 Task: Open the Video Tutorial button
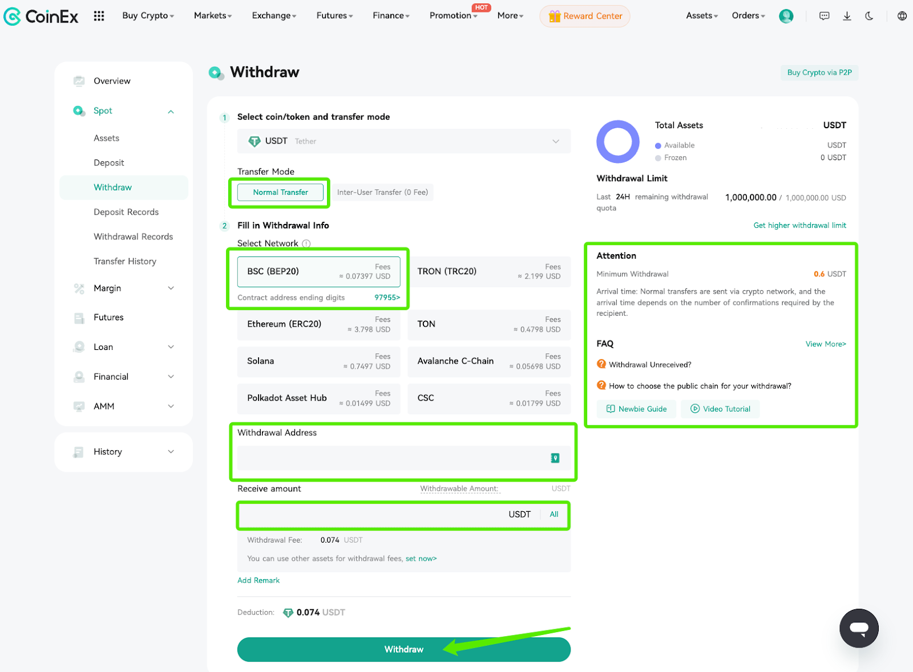pos(720,409)
